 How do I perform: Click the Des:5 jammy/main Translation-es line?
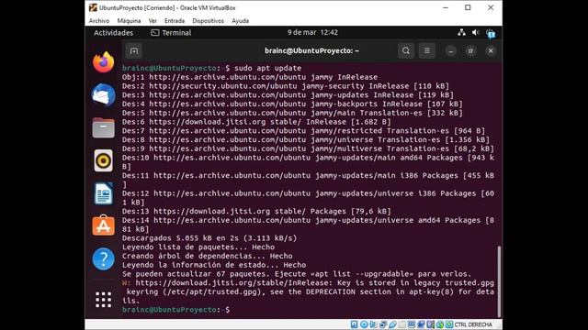coord(292,113)
